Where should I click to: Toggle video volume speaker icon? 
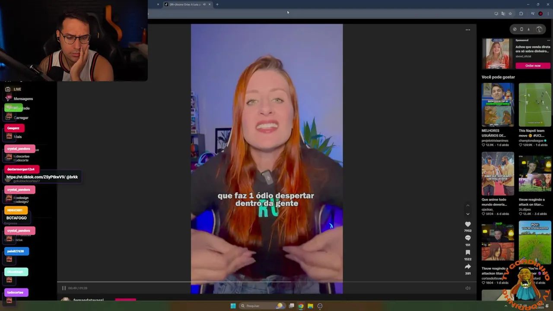468,288
